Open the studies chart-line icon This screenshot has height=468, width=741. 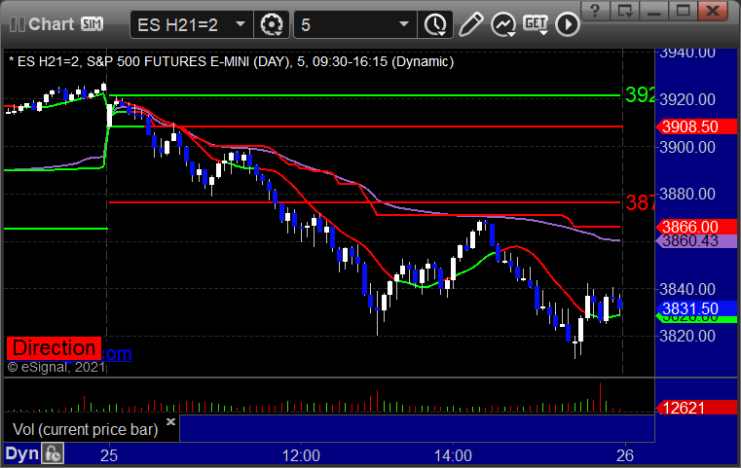click(502, 24)
